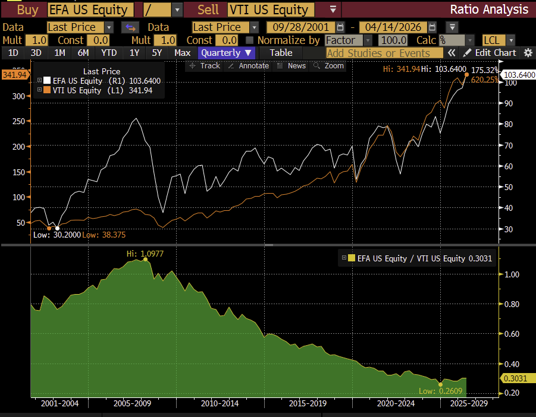Open News overlay on chart
536x417 pixels.
[x=291, y=66]
